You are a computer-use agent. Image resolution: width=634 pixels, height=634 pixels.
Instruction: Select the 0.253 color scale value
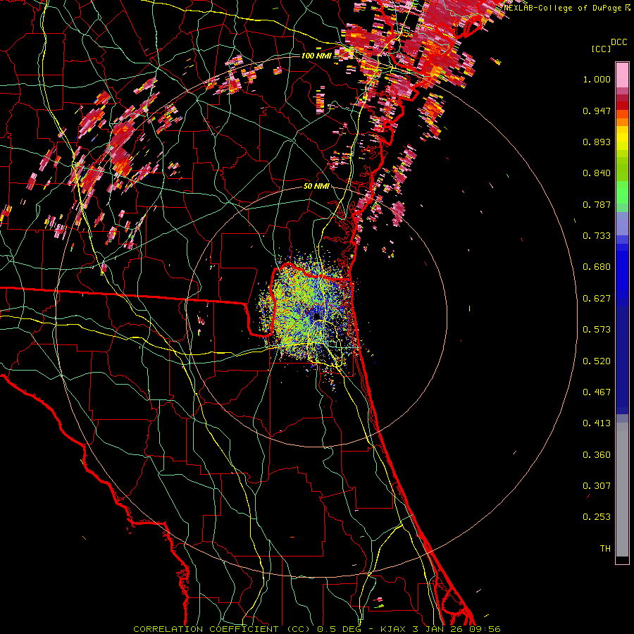[597, 517]
